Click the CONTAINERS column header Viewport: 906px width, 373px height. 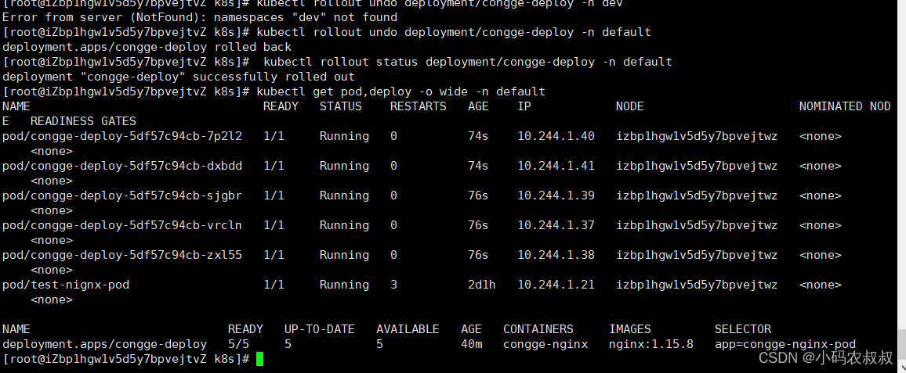pyautogui.click(x=538, y=329)
